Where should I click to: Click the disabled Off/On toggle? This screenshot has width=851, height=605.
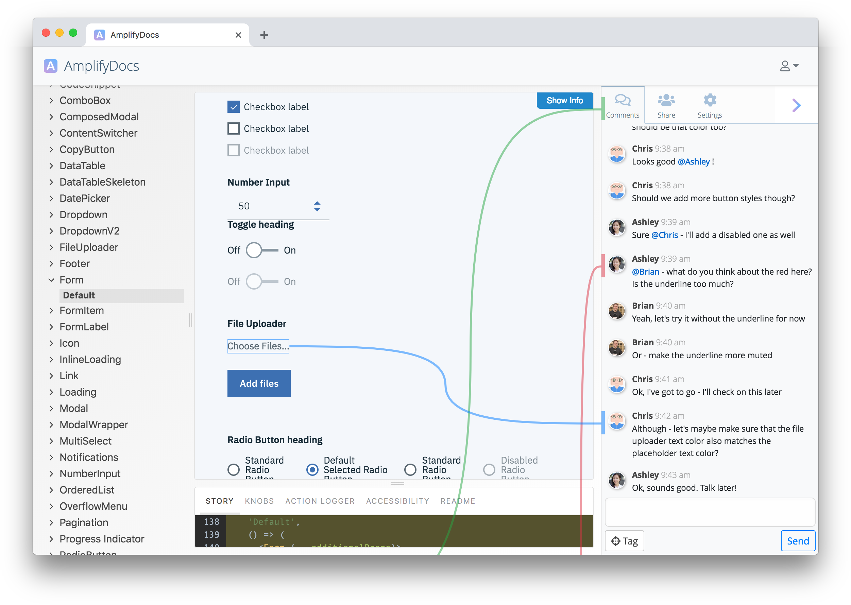(x=261, y=281)
